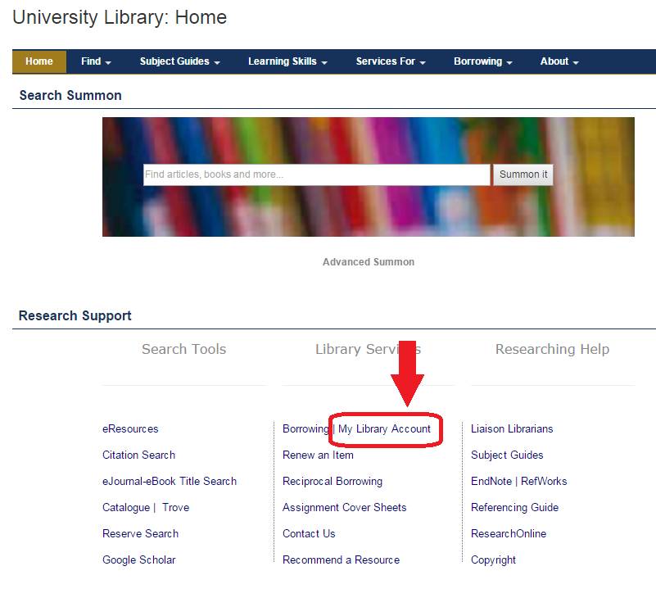Viewport: 656px width, 589px height.
Task: Expand the Subject Guides menu
Action: coord(180,61)
